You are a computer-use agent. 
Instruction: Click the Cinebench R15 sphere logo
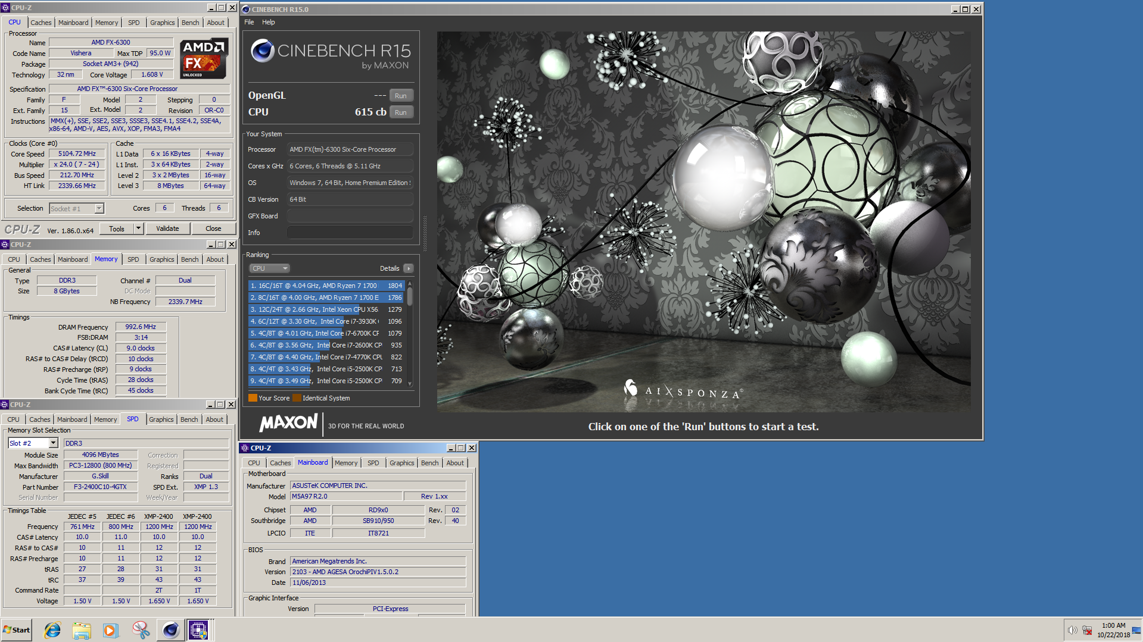262,51
